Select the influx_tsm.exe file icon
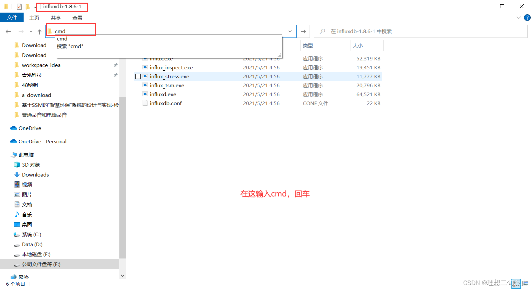This screenshot has height=289, width=532. point(145,85)
